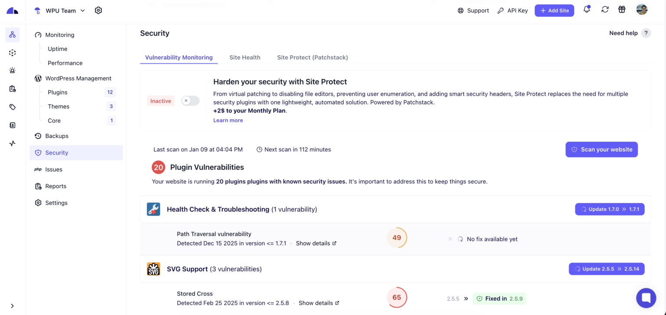Click the Health Check & Troubleshooting plugin icon
Screen dimensions: 666x315
coord(153,209)
